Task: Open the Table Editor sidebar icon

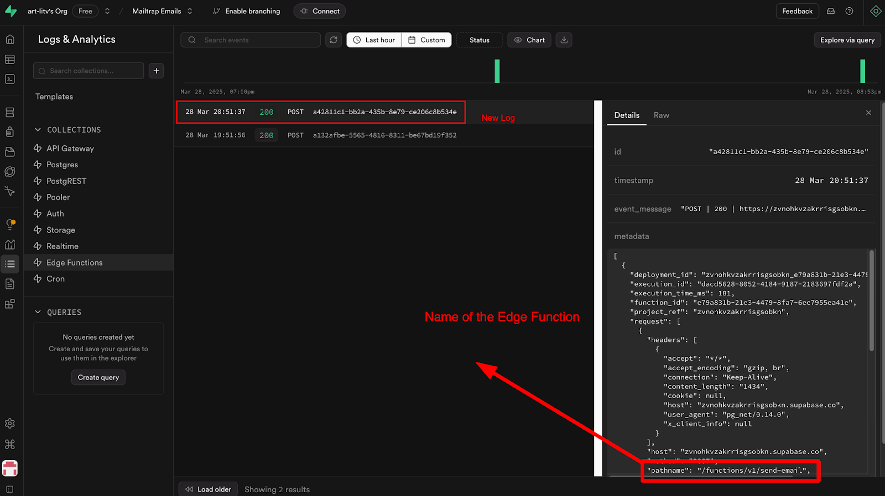Action: point(10,59)
